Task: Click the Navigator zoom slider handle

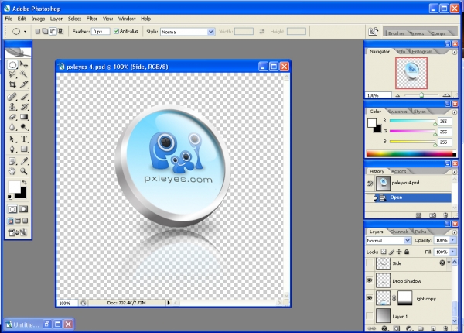Action: pos(421,95)
